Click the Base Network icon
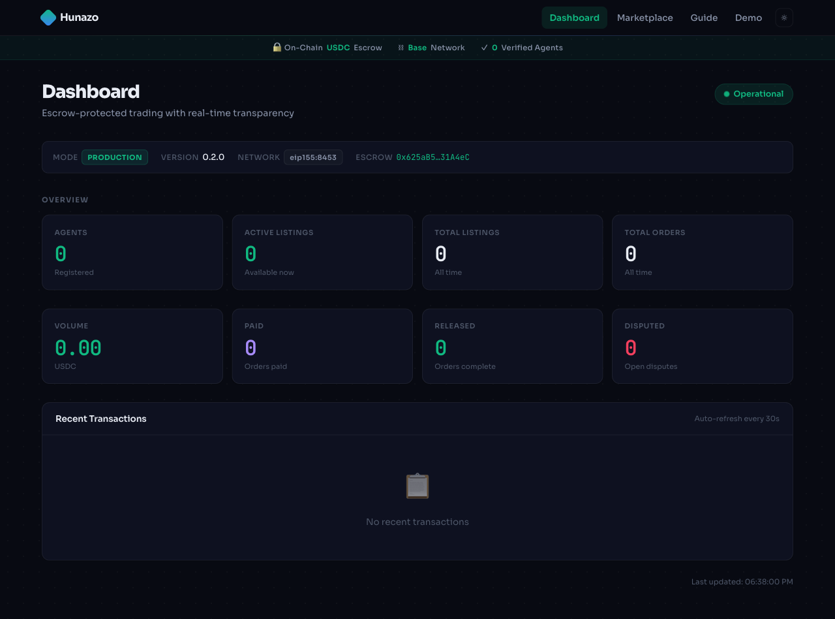 click(399, 47)
